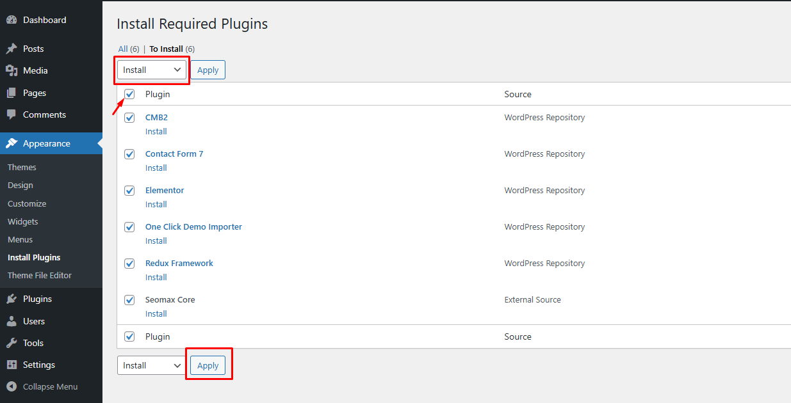Click the Users person icon
Image resolution: width=791 pixels, height=403 pixels.
point(12,321)
